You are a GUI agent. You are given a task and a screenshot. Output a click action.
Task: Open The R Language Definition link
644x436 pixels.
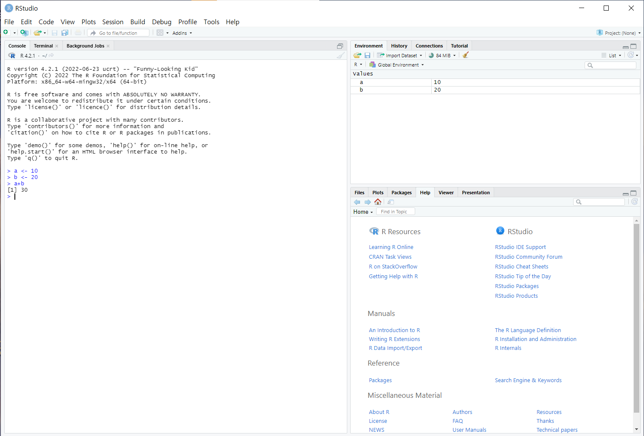528,330
